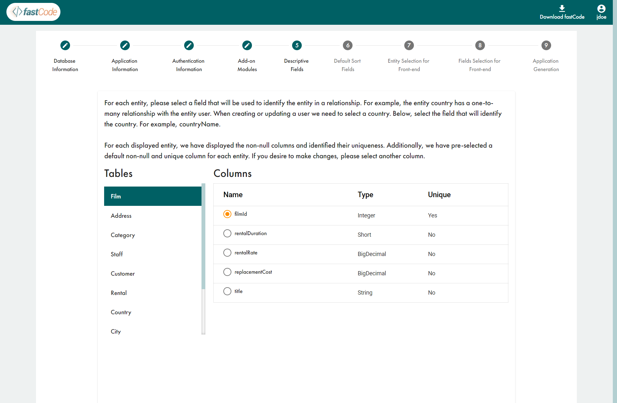Click the Authentication Information step label
Screen dimensions: 617x403
click(189, 65)
